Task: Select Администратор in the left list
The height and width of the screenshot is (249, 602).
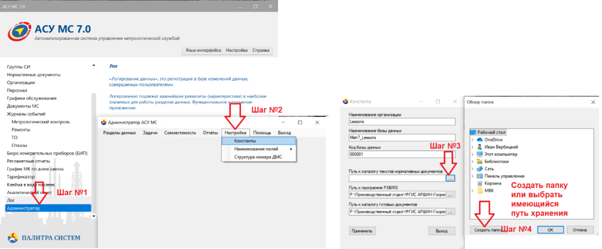Action: pyautogui.click(x=48, y=208)
